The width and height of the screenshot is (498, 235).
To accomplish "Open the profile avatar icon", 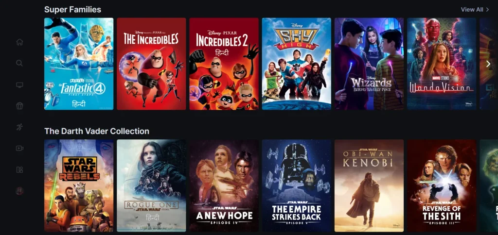I will point(19,191).
